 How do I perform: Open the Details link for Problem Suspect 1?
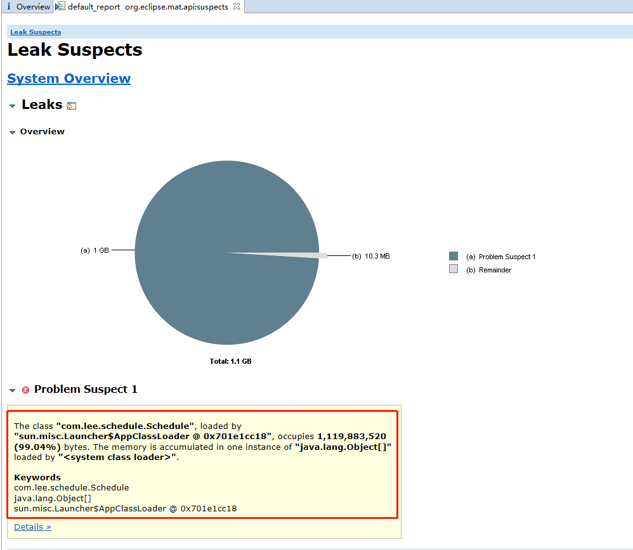point(32,527)
